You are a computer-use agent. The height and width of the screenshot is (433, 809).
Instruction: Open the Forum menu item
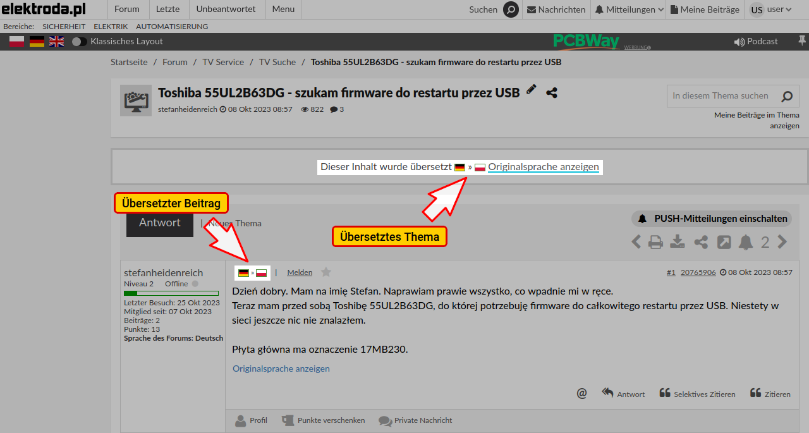pyautogui.click(x=127, y=9)
